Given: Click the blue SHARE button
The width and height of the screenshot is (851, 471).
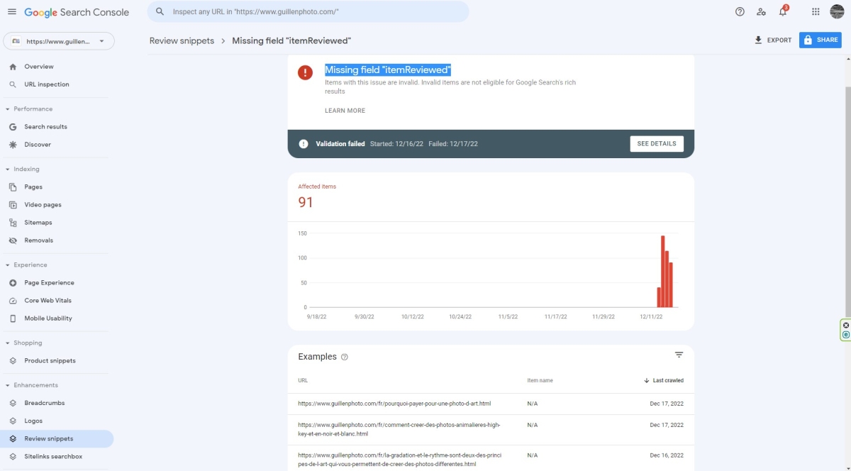Looking at the screenshot, I should [x=820, y=40].
